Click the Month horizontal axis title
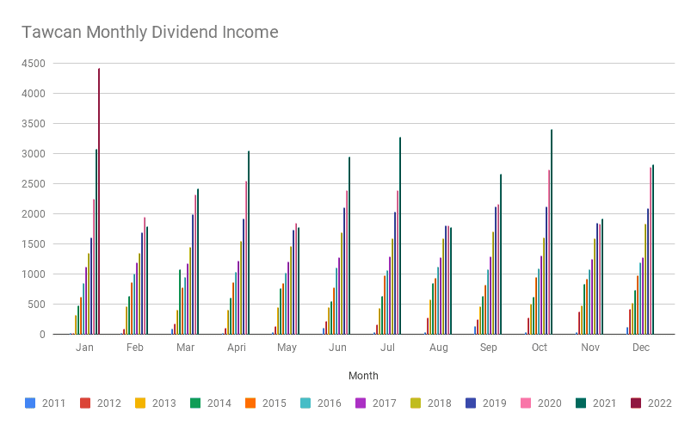Screen dimensions: 697x431 click(363, 376)
